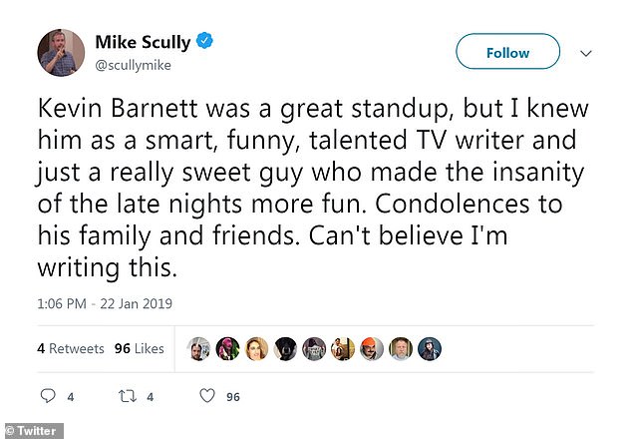Open the Mike Scully display name link

click(143, 42)
